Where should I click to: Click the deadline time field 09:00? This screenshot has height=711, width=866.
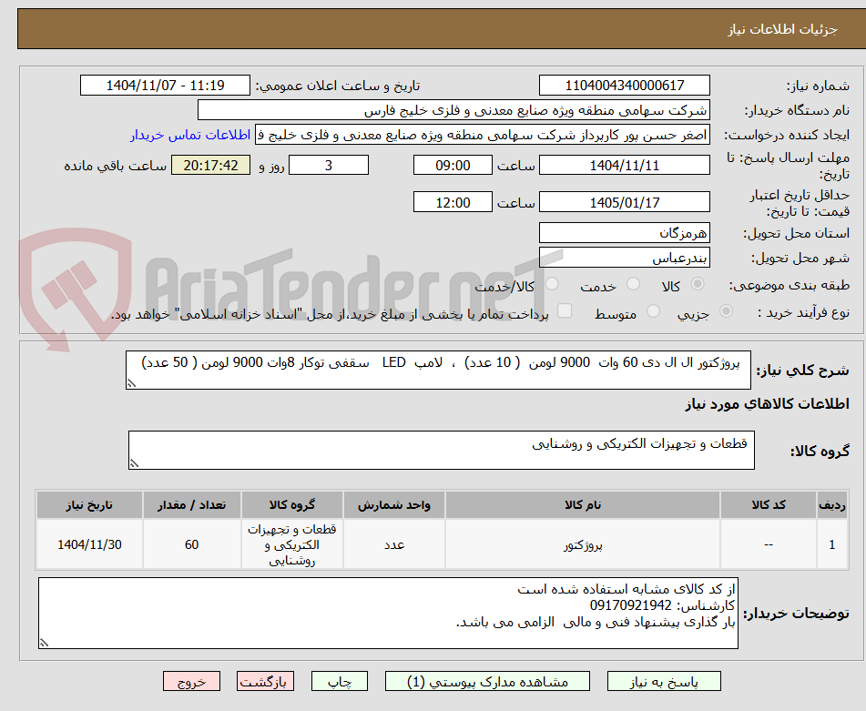[x=453, y=165]
